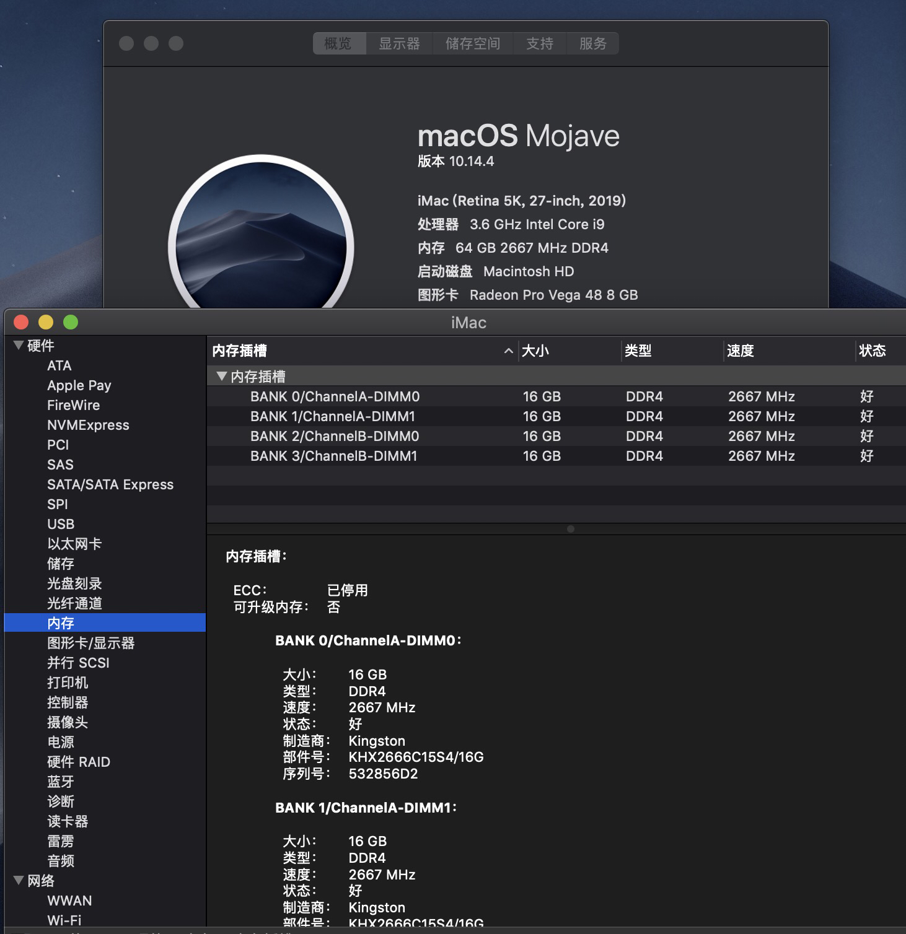Click the BANK 1/ChannelA-DIMM1 details heading
Screen dimensions: 906x934
point(366,808)
